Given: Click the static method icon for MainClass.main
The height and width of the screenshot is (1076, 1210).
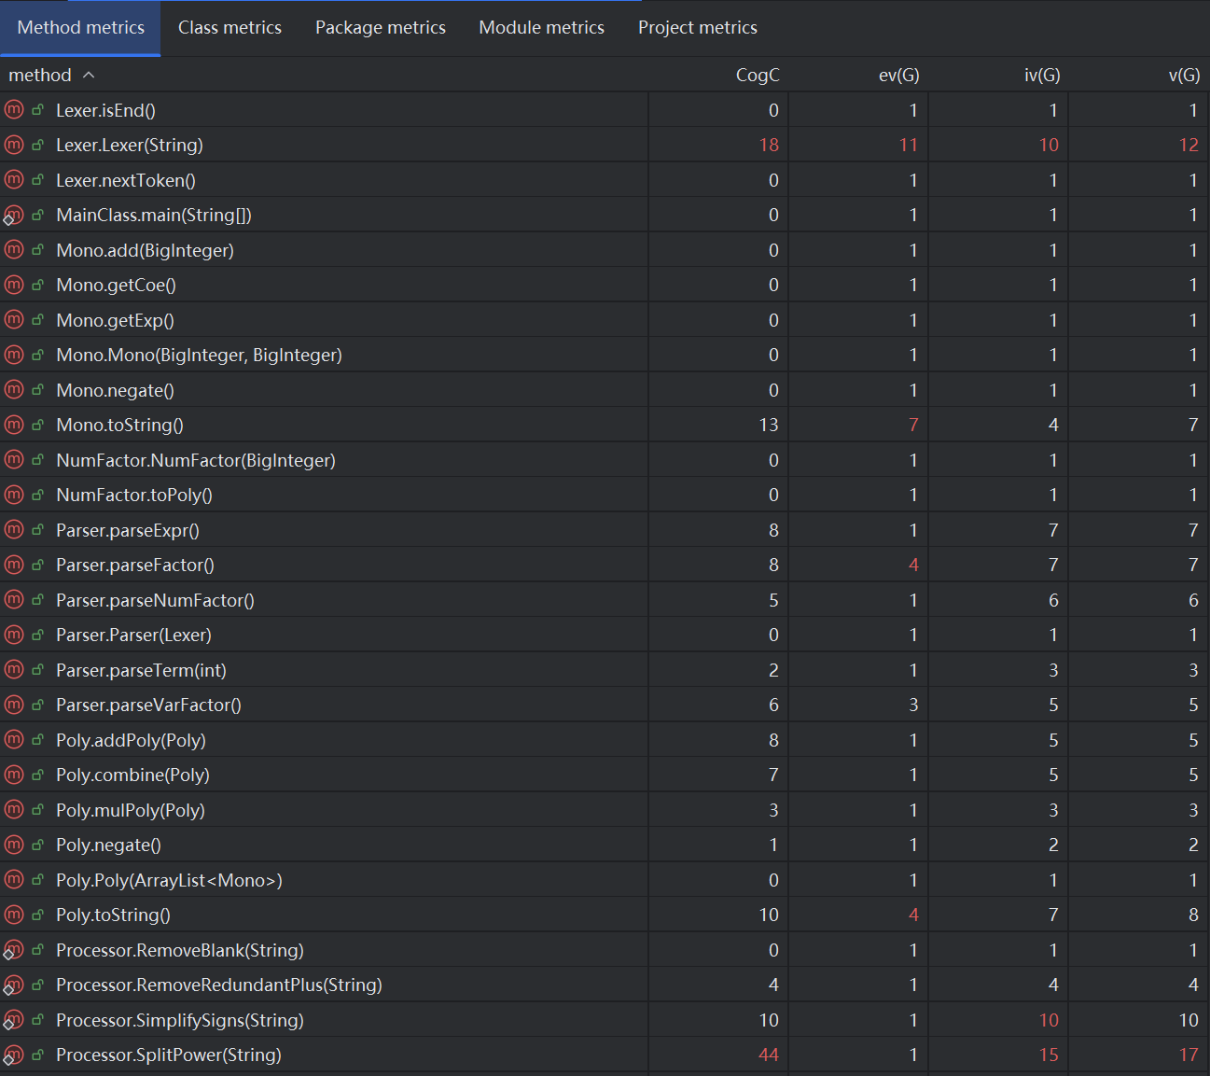Looking at the screenshot, I should (13, 216).
